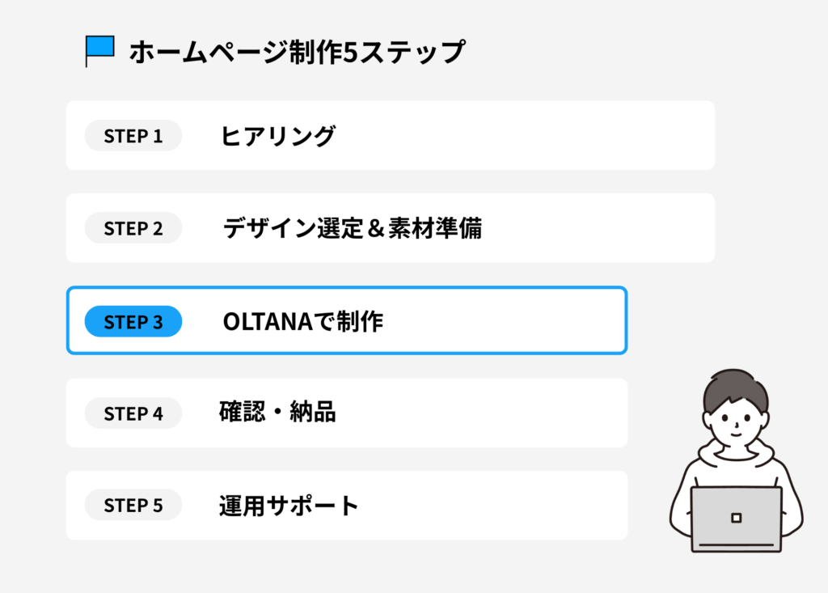Select the STEP 1 badge
Viewport: 828px width, 593px height.
pos(133,136)
